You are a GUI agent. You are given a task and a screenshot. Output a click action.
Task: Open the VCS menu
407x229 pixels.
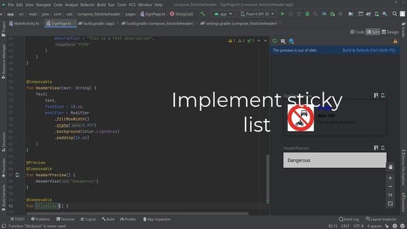click(x=132, y=4)
